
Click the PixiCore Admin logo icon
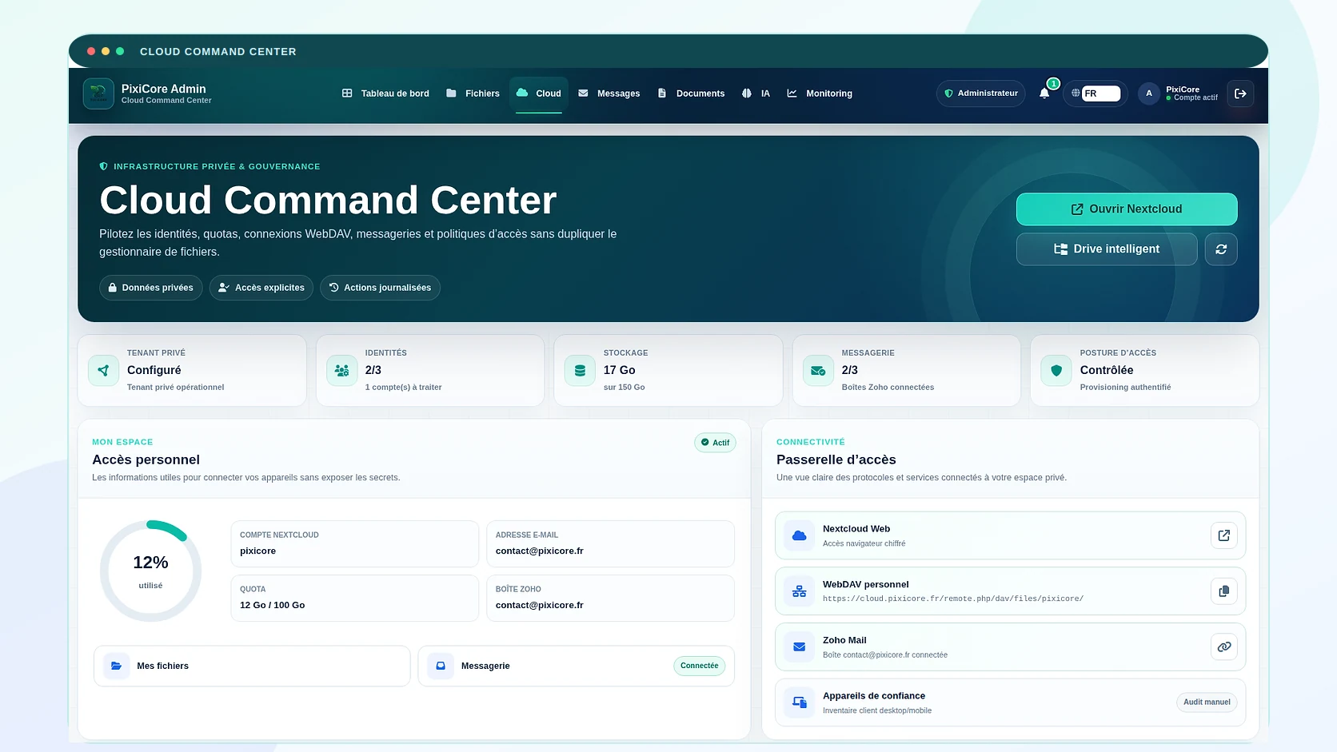[98, 94]
